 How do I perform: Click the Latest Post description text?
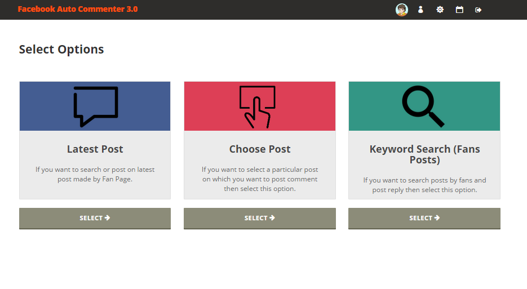(95, 174)
